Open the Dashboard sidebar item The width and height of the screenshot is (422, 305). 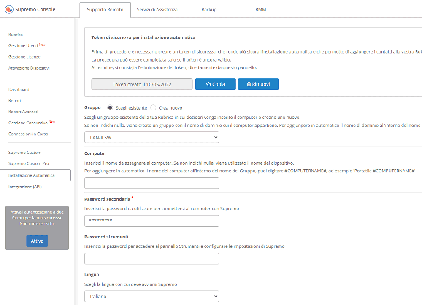(19, 89)
